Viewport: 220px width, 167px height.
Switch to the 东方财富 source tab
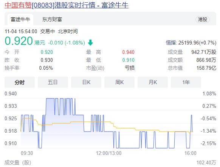coord(52,19)
